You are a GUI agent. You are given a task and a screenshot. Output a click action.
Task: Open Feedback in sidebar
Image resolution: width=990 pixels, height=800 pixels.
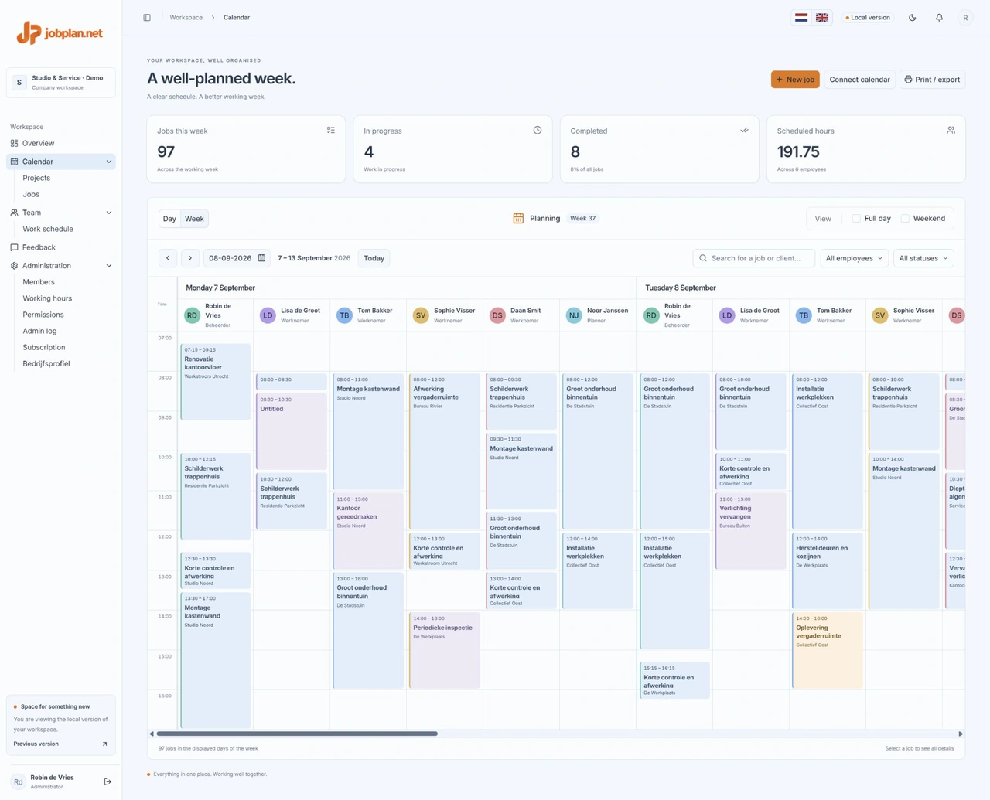pos(61,247)
